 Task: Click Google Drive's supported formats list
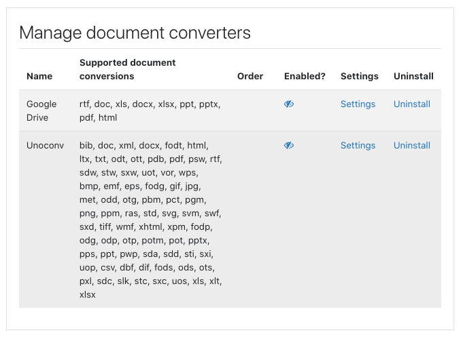(150, 111)
